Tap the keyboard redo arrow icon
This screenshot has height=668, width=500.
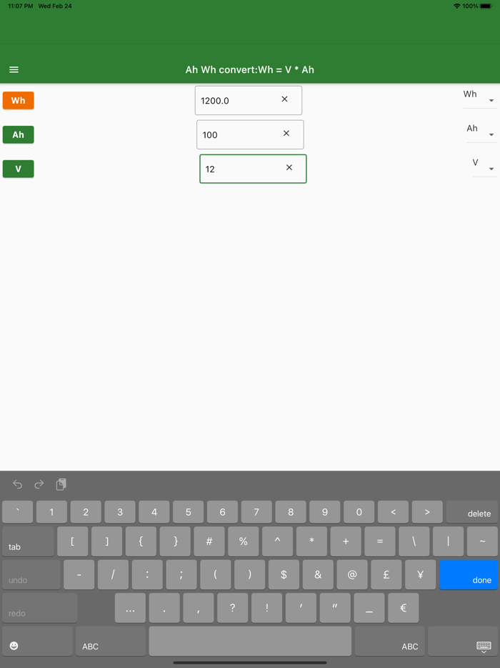pyautogui.click(x=39, y=484)
